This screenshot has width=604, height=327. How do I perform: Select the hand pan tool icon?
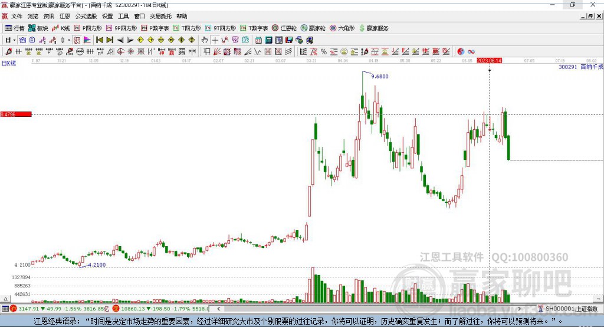[205, 40]
